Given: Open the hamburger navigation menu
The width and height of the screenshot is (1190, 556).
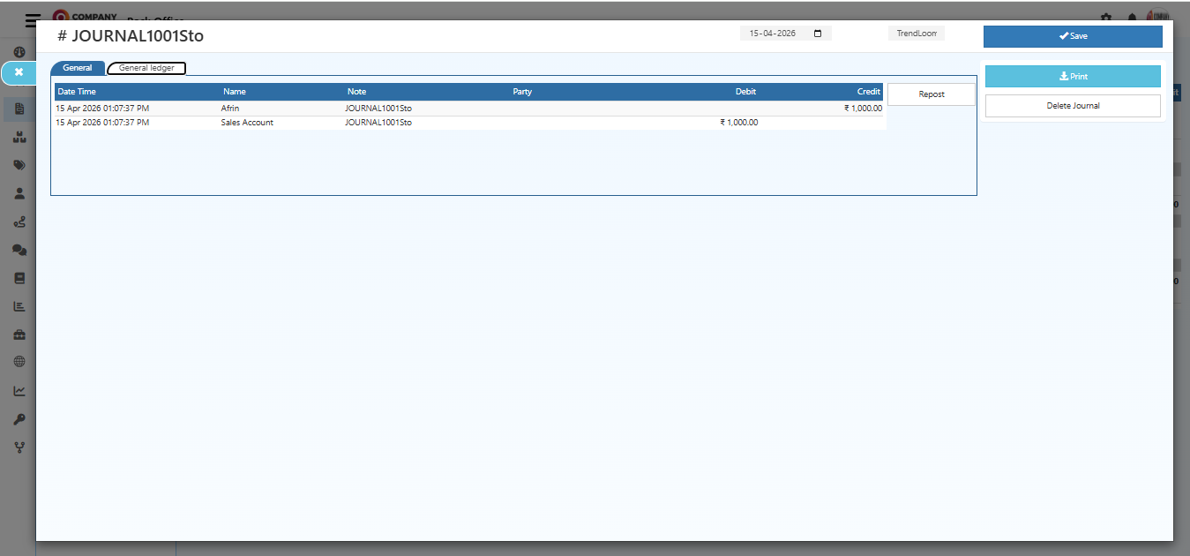Looking at the screenshot, I should pos(32,19).
